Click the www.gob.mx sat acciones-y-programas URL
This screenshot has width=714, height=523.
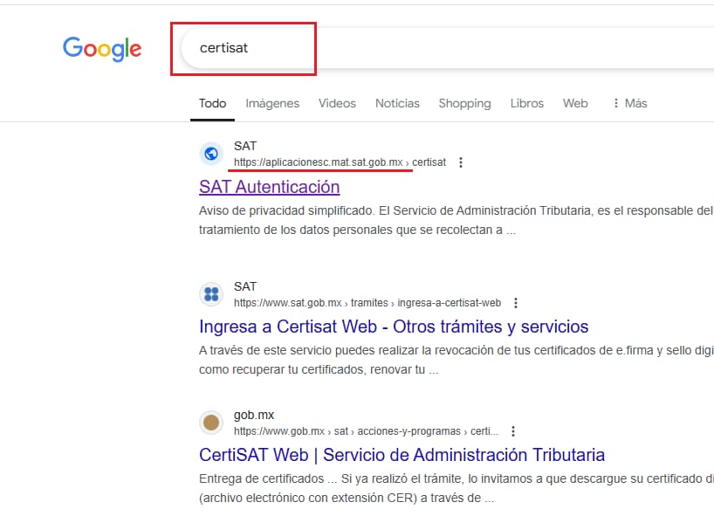click(x=366, y=431)
